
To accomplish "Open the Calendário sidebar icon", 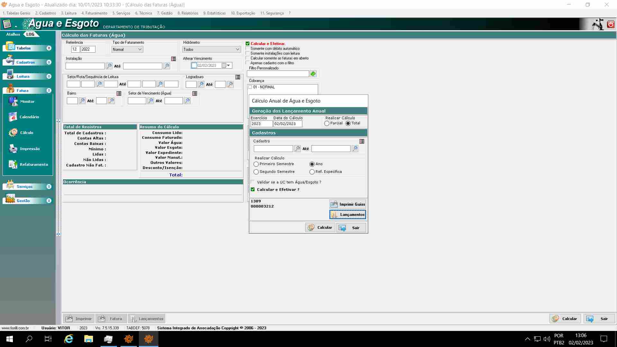I will click(13, 117).
